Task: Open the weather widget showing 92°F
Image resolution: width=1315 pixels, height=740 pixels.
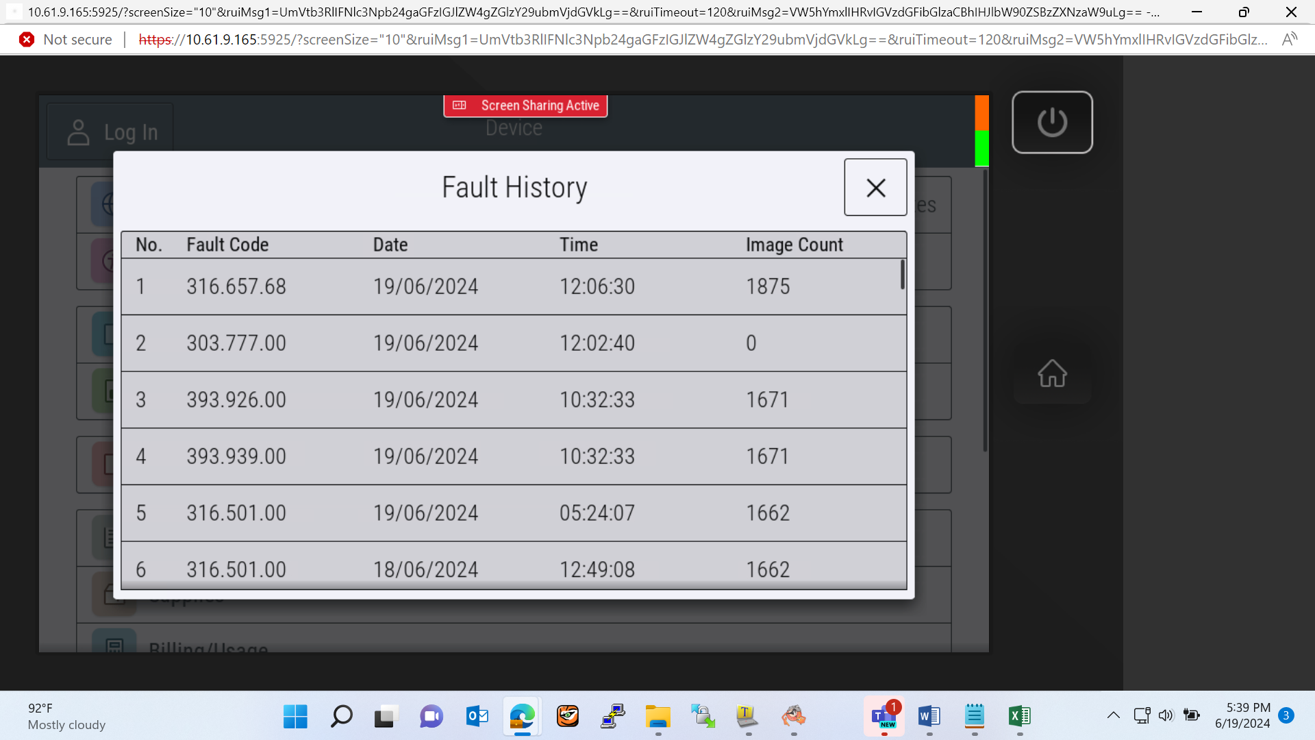Action: coord(67,717)
